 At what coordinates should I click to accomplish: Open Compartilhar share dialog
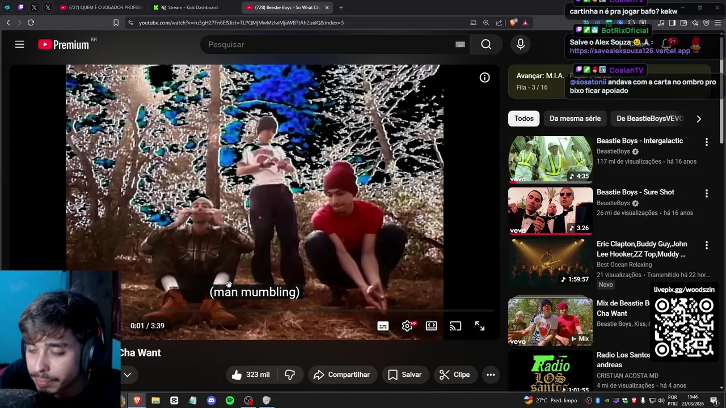coord(342,375)
